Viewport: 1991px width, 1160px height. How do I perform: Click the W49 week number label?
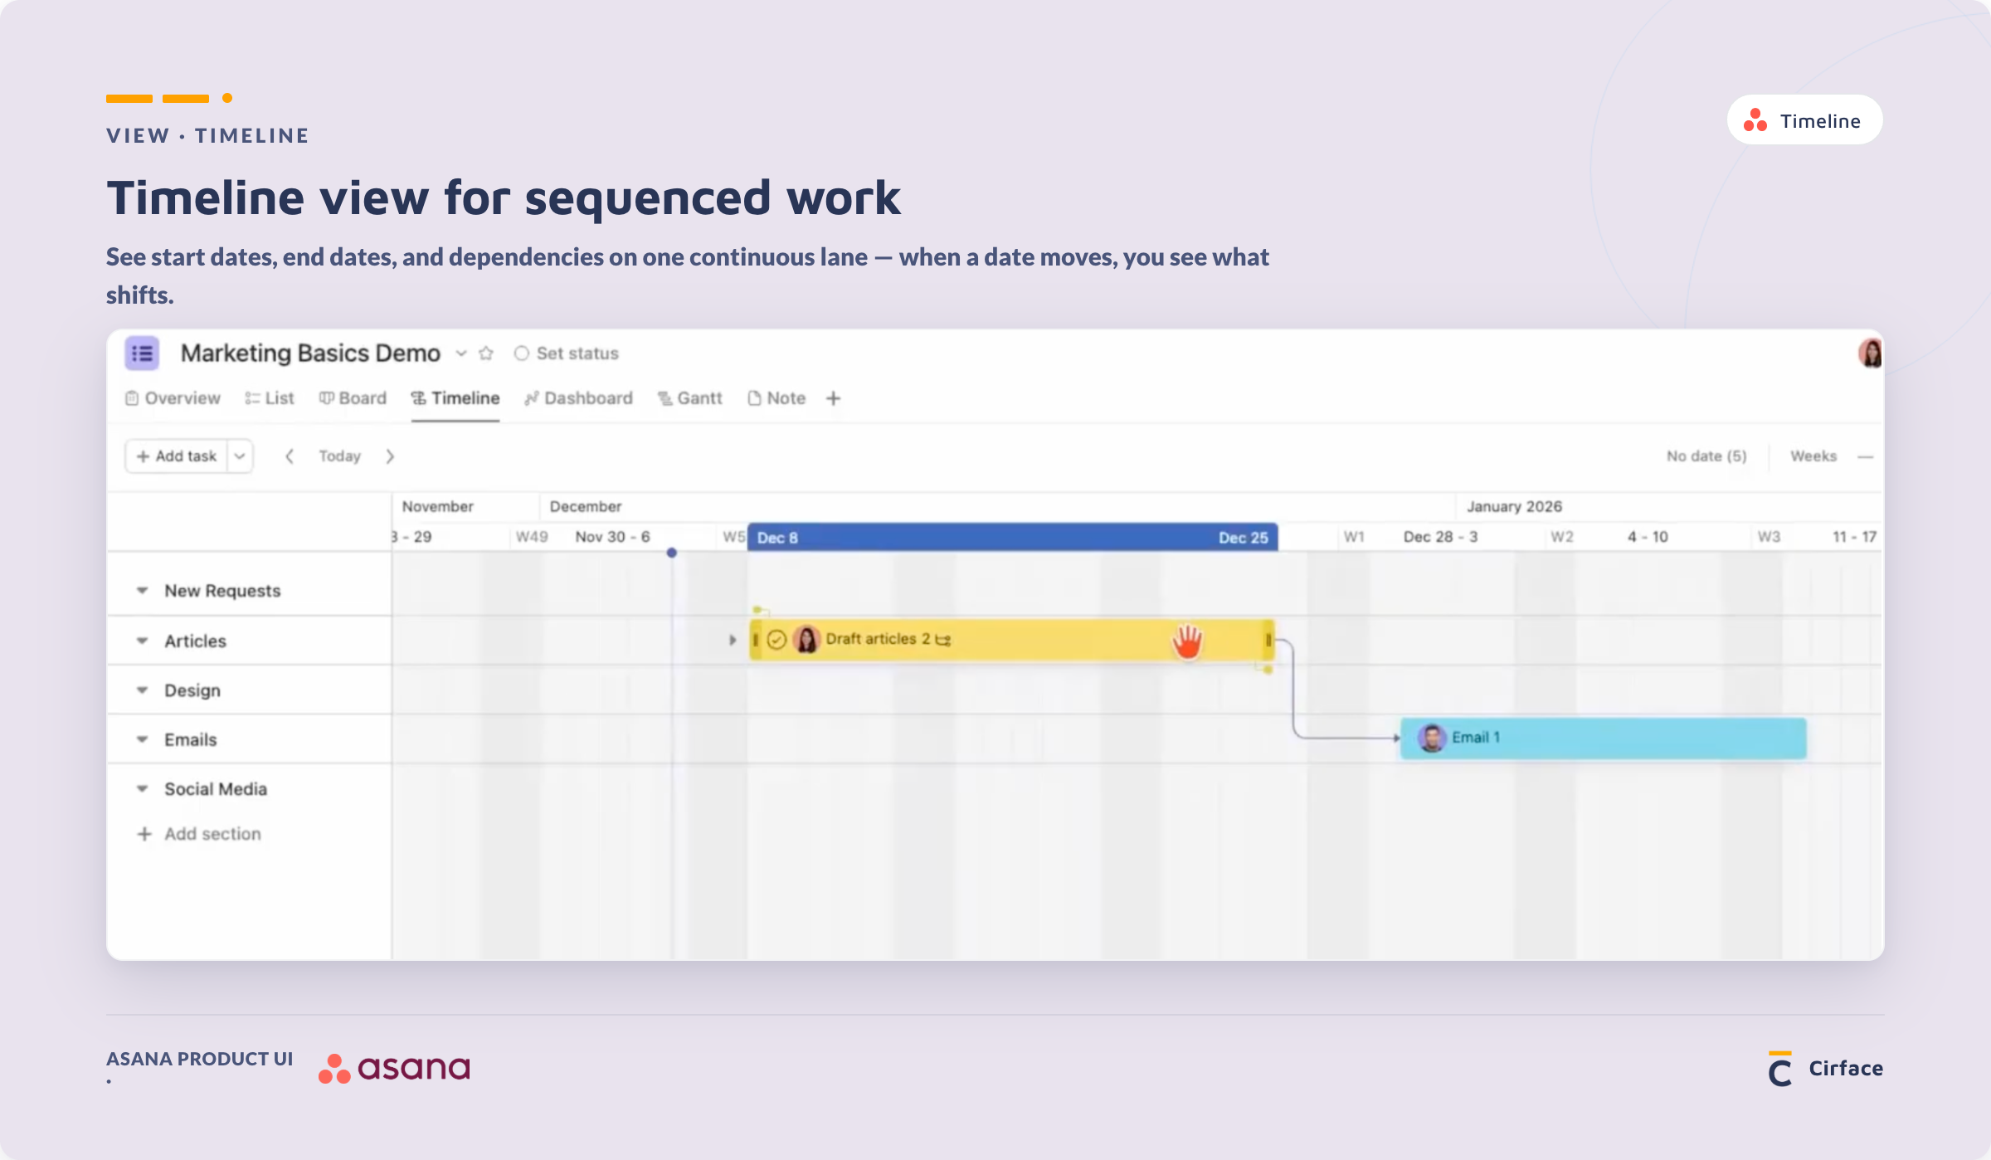(532, 537)
